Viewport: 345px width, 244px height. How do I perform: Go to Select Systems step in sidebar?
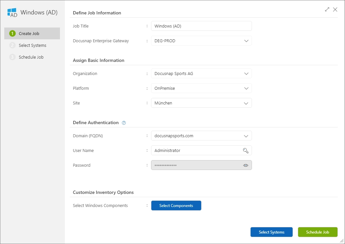click(x=32, y=45)
